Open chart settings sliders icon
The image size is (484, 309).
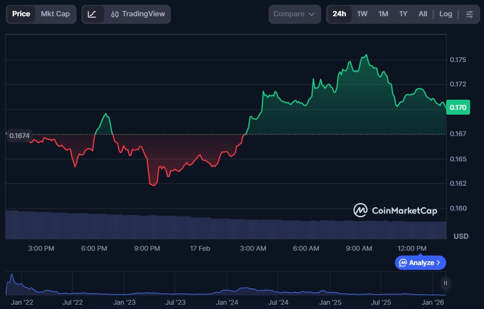[x=469, y=14]
